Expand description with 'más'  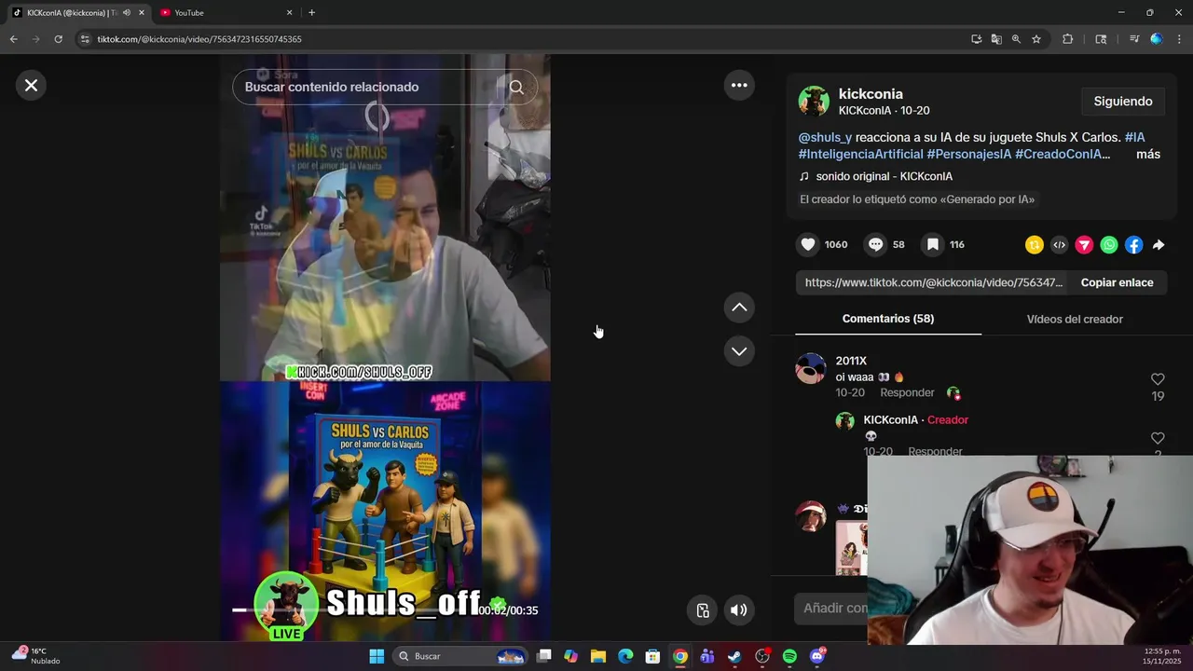(x=1148, y=155)
